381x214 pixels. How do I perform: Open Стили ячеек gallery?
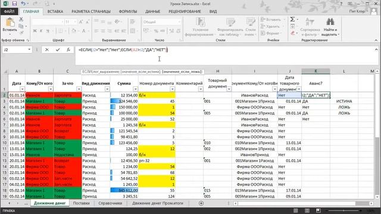(251, 27)
